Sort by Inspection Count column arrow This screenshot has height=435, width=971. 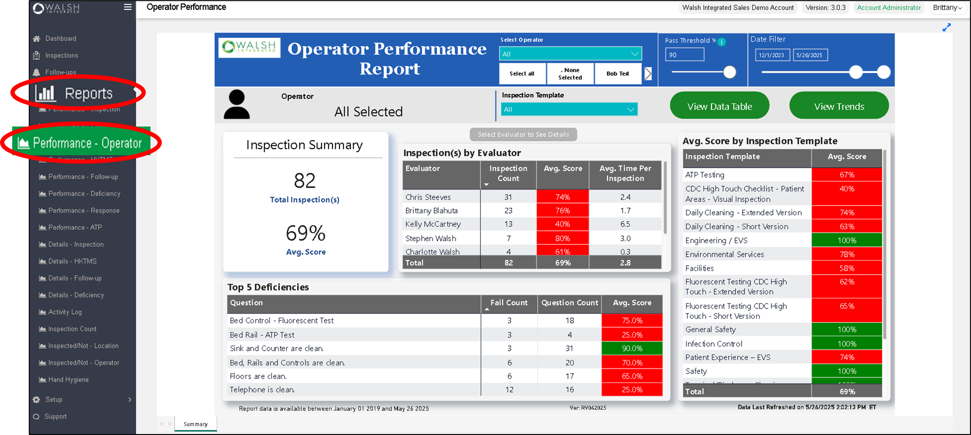tap(487, 185)
